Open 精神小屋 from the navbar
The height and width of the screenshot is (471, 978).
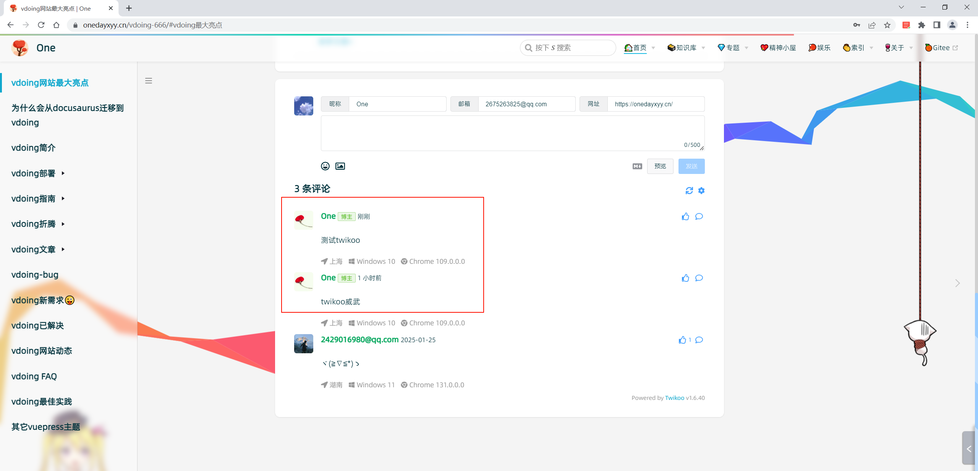tap(778, 48)
